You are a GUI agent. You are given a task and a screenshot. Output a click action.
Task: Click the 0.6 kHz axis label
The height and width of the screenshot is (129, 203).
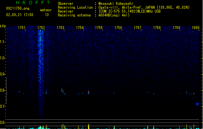tap(3, 123)
